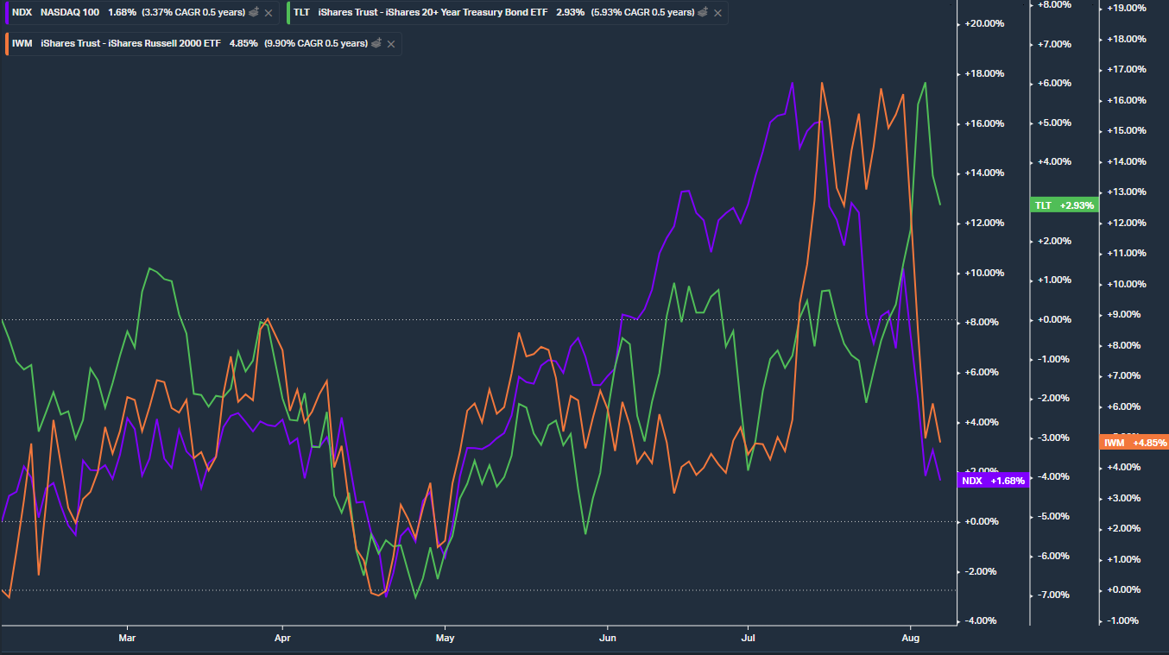Remove the IWM Russell 2000 series
1169x655 pixels.
tap(391, 44)
